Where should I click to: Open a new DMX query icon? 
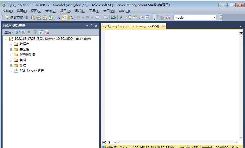(45, 17)
